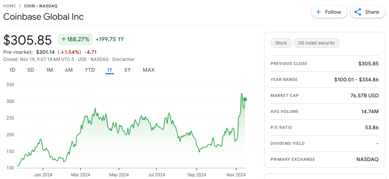Viewport: 389px width, 179px height.
Task: Click the Stock category chip
Action: pos(281,43)
